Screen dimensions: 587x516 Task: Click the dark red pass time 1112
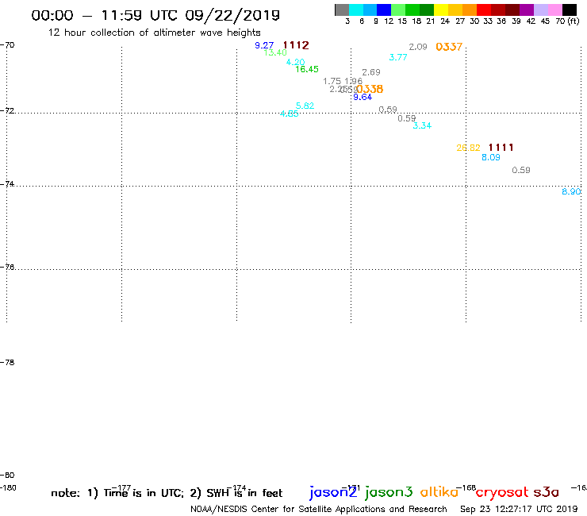click(296, 45)
